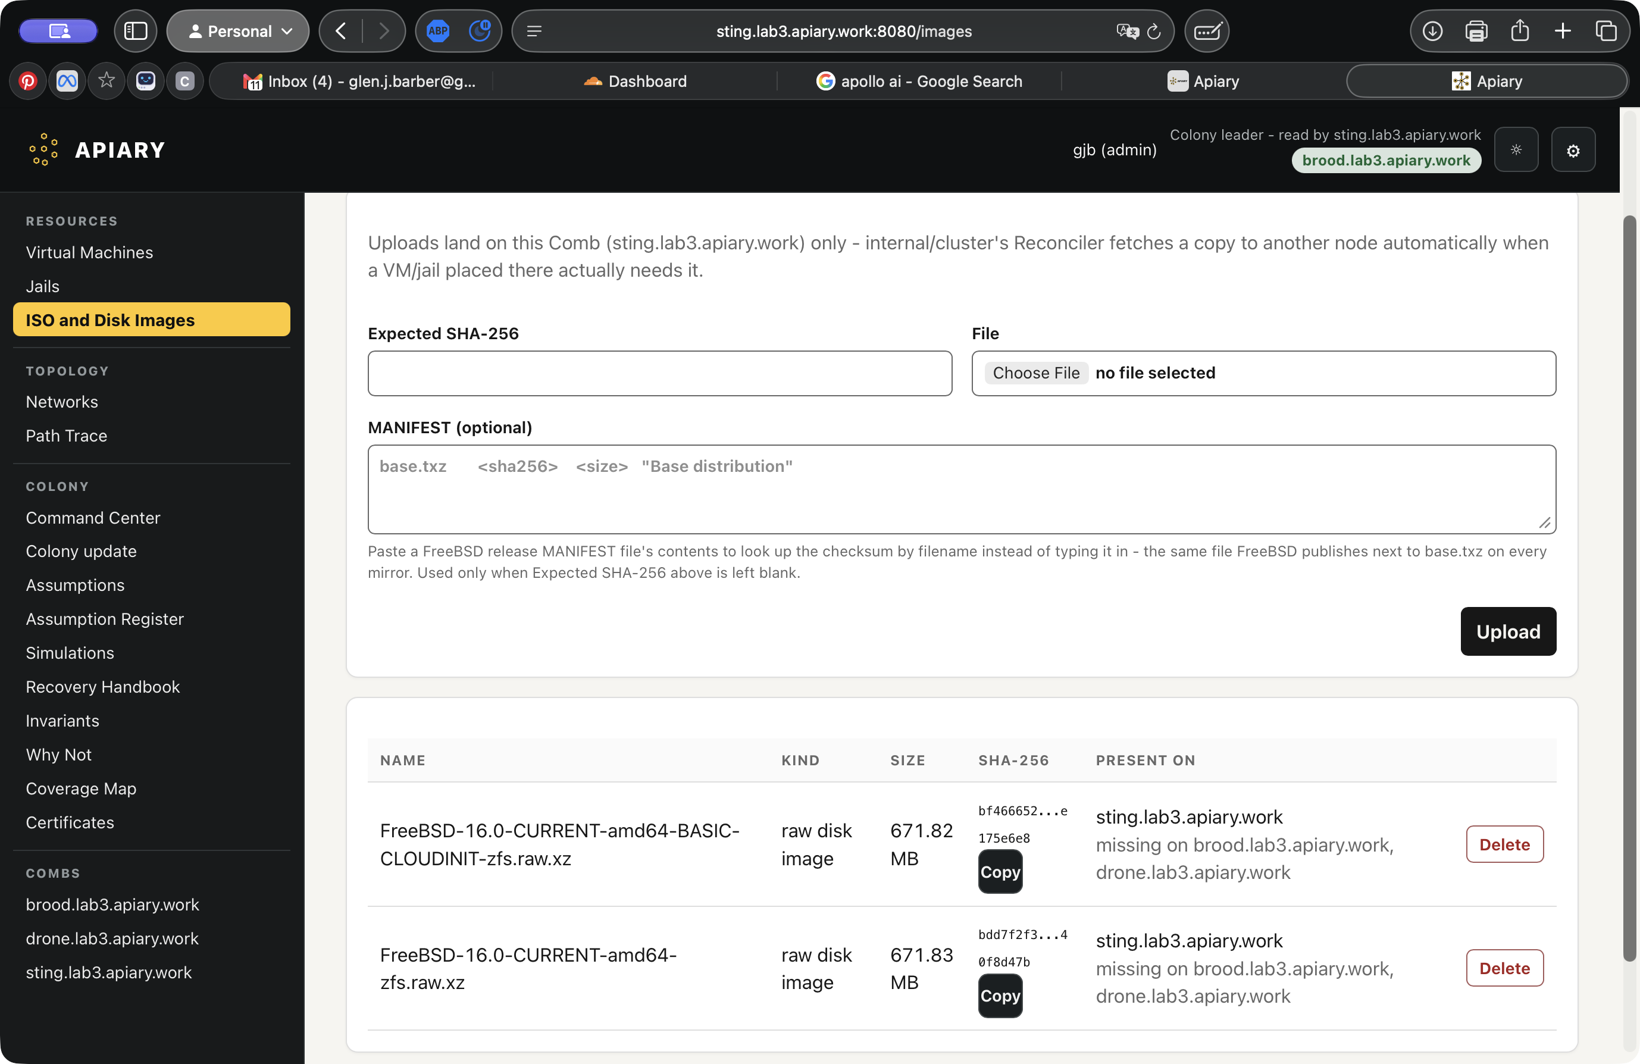Click the Apiary logo in header
The width and height of the screenshot is (1640, 1064).
(96, 149)
